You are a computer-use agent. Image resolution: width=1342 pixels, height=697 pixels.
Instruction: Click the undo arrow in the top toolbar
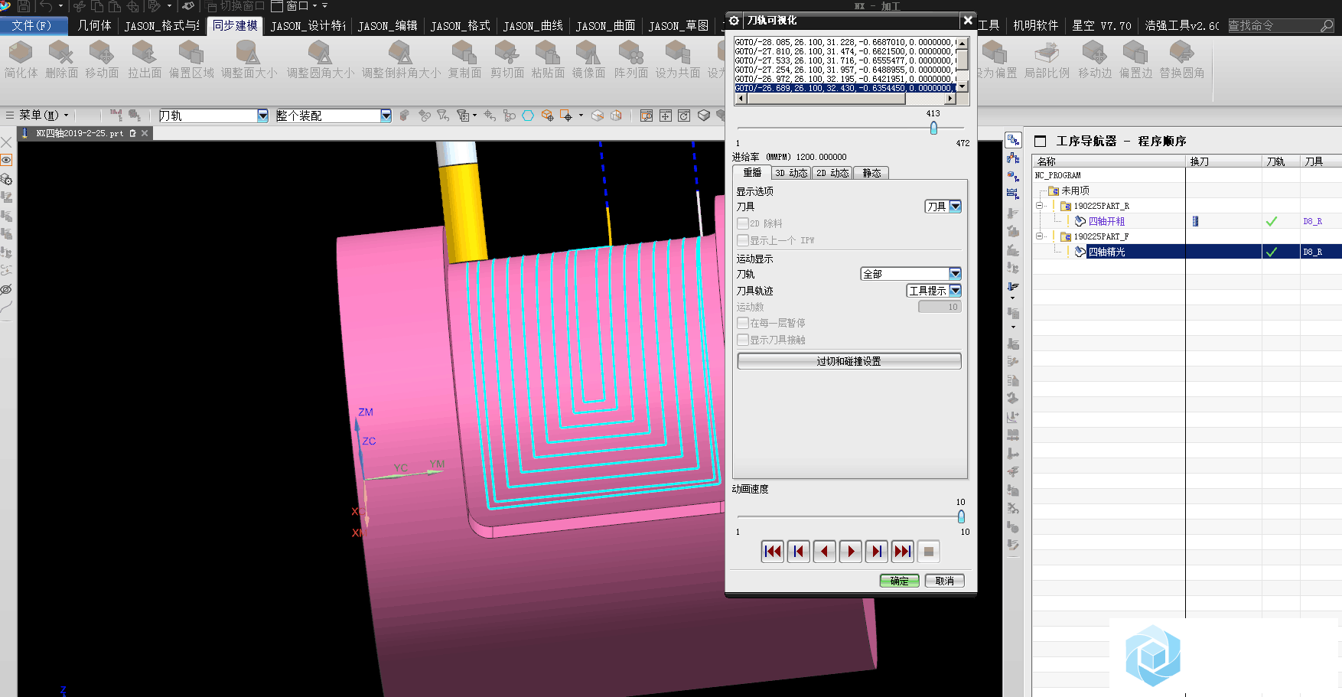(x=46, y=6)
